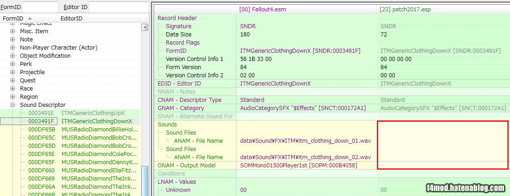Click the tree view scrollbar thumb
Image resolution: width=510 pixels, height=196 pixels.
point(145,181)
